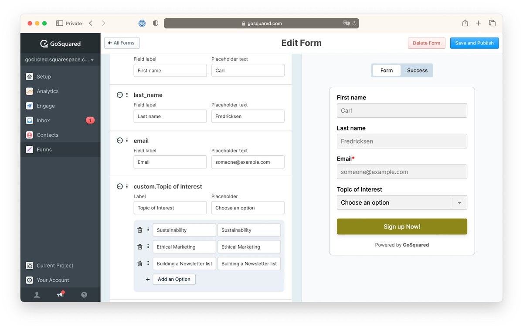
Task: Open options menu for email field
Action: tap(120, 141)
